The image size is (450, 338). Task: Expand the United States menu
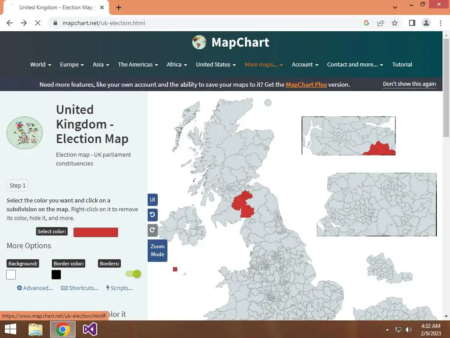(216, 65)
